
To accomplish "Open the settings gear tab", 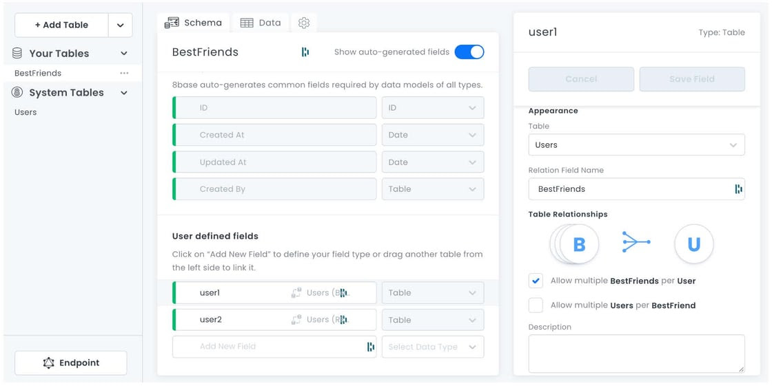I will point(304,23).
